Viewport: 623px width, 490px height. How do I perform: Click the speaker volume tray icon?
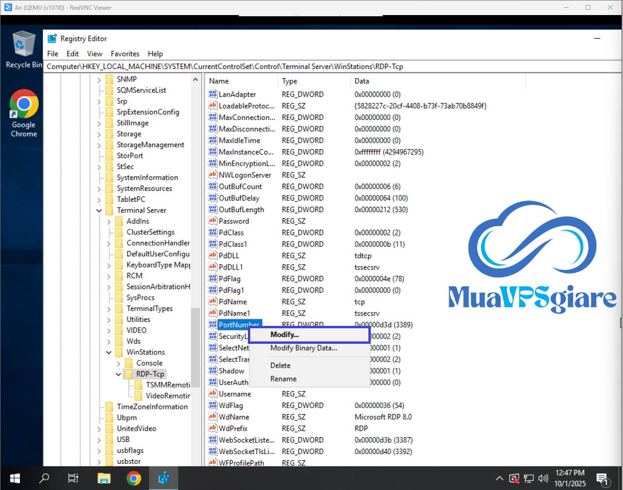pos(543,478)
